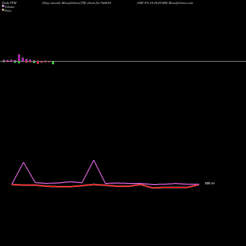246x246 pixels.
Task: Click the first magenta line peak
Action: tap(24, 162)
